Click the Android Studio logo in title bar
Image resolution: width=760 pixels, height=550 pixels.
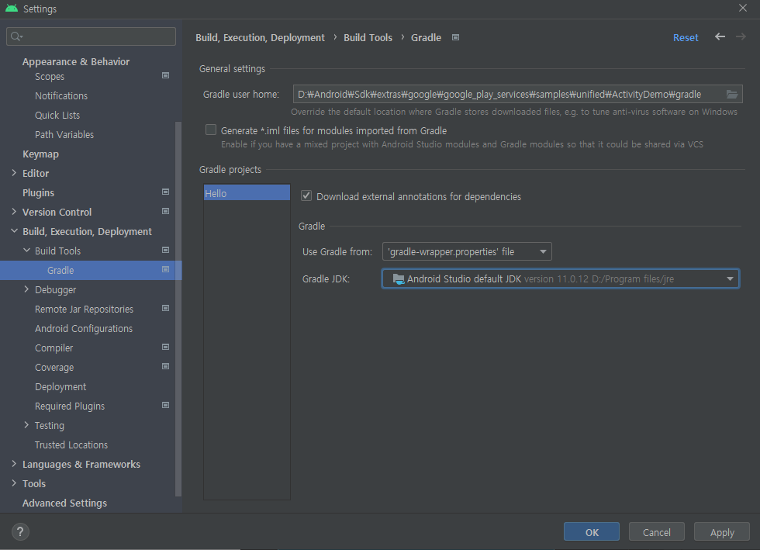(x=12, y=9)
